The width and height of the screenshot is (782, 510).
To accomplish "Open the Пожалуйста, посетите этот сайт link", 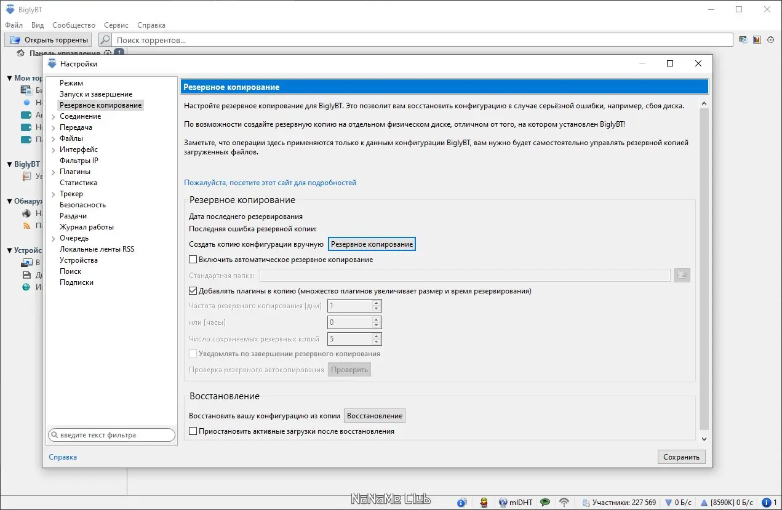I will (270, 183).
